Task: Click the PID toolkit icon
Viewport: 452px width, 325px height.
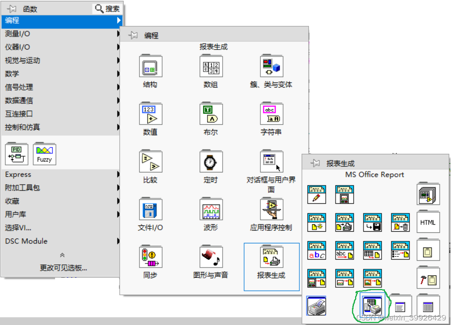Action: tap(16, 154)
